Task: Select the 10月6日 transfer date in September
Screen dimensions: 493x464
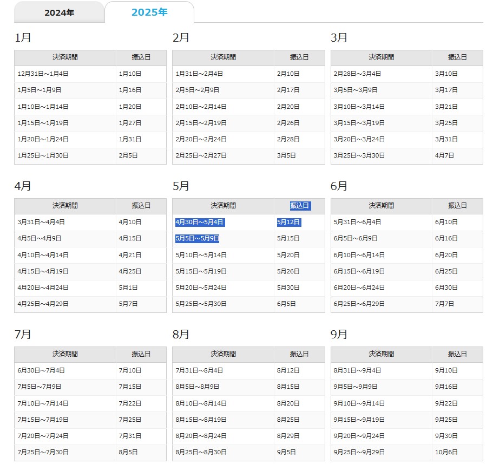Action: coord(446,452)
